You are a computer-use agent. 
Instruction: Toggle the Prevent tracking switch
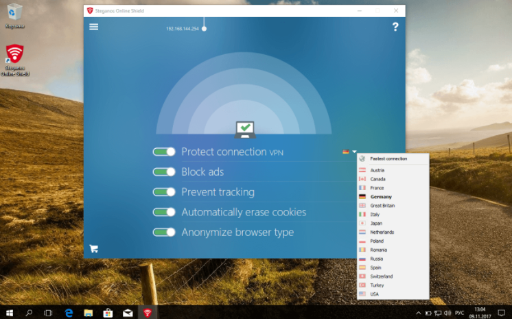point(164,192)
